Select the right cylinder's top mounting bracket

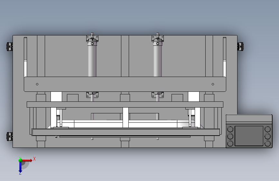tap(158, 38)
